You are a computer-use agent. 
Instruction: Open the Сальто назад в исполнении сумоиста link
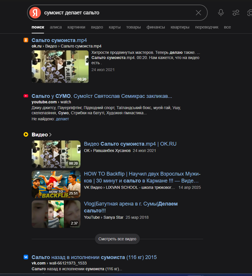click(x=95, y=257)
